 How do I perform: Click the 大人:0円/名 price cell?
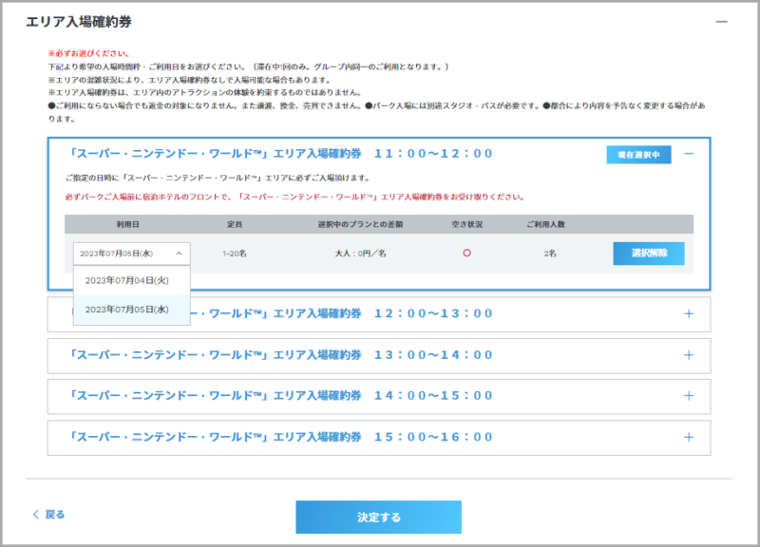coord(361,254)
